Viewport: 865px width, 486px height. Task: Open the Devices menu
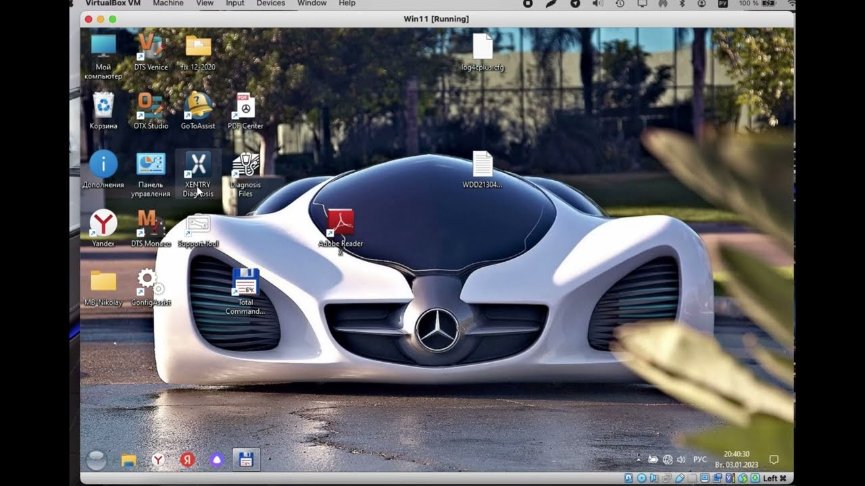(270, 3)
